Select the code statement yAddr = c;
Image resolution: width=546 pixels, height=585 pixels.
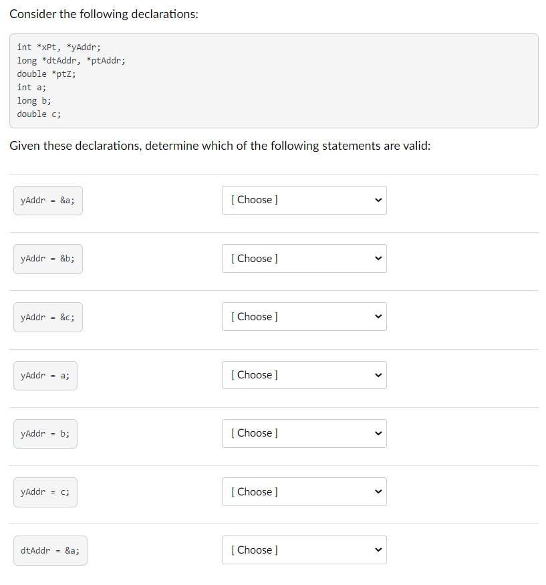coord(45,491)
